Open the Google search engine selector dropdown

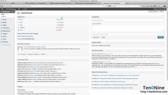click(x=110, y=6)
